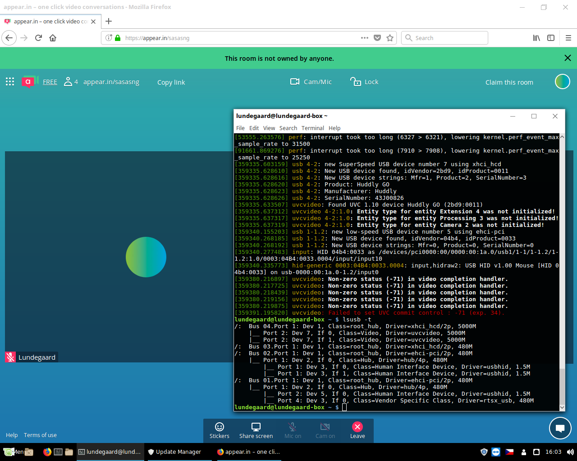
Task: Claim this room
Action: (x=509, y=82)
